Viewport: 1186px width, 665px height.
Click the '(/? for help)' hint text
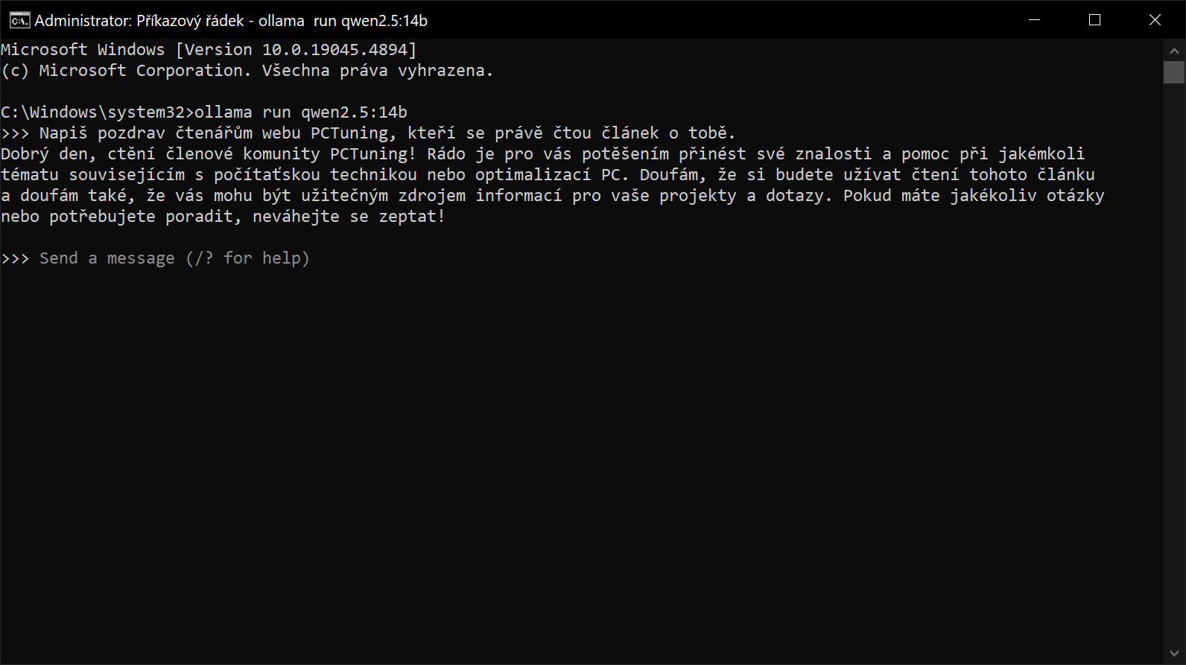pyautogui.click(x=247, y=258)
